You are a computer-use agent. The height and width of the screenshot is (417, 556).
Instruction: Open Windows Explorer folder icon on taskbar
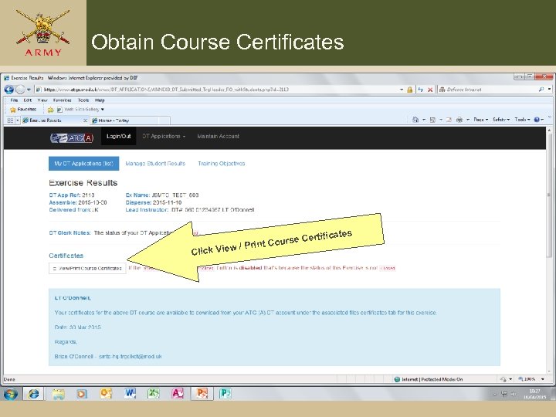pyautogui.click(x=58, y=394)
